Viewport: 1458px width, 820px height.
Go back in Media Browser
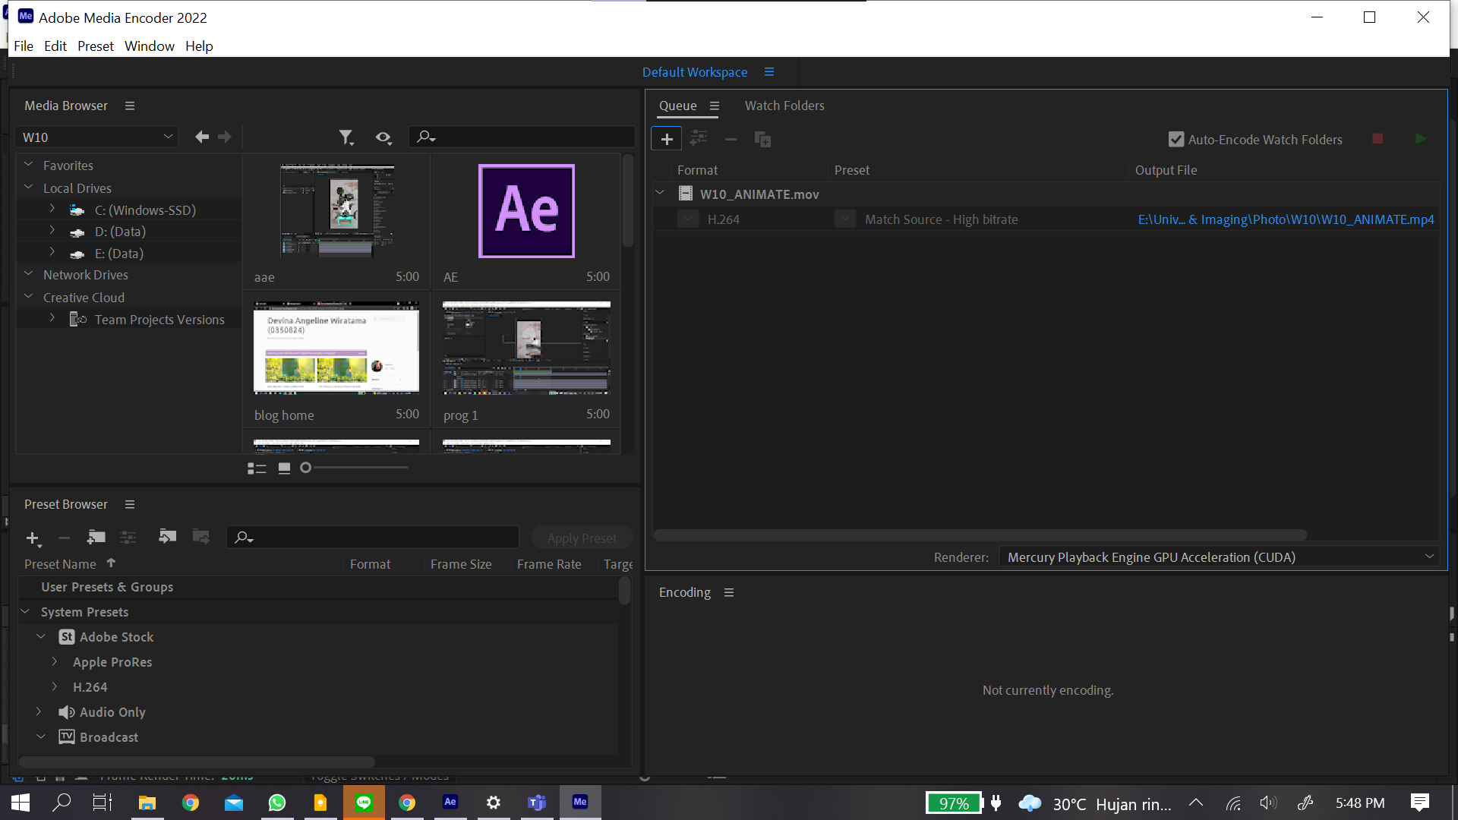202,137
